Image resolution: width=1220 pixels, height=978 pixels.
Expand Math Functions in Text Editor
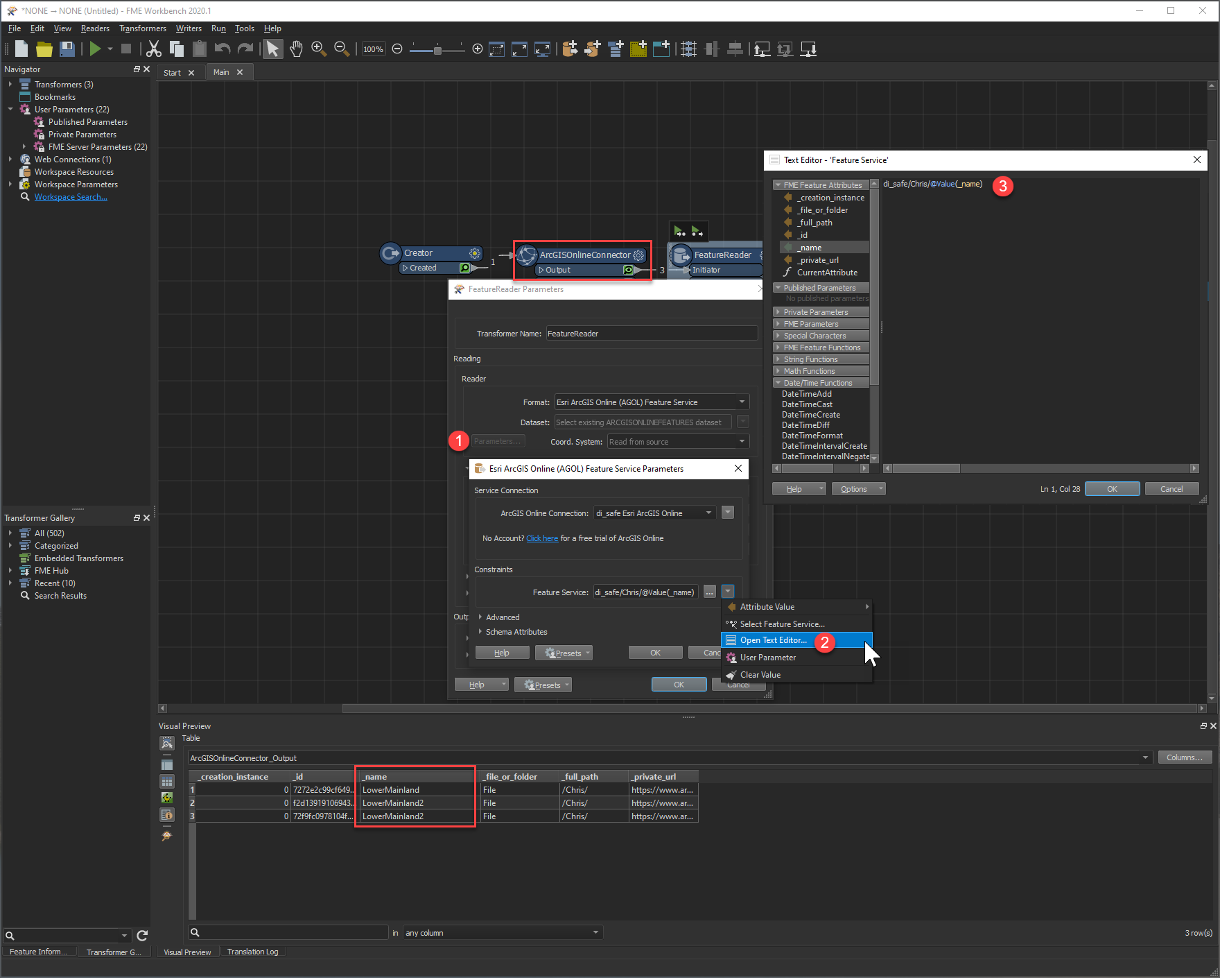coord(821,371)
